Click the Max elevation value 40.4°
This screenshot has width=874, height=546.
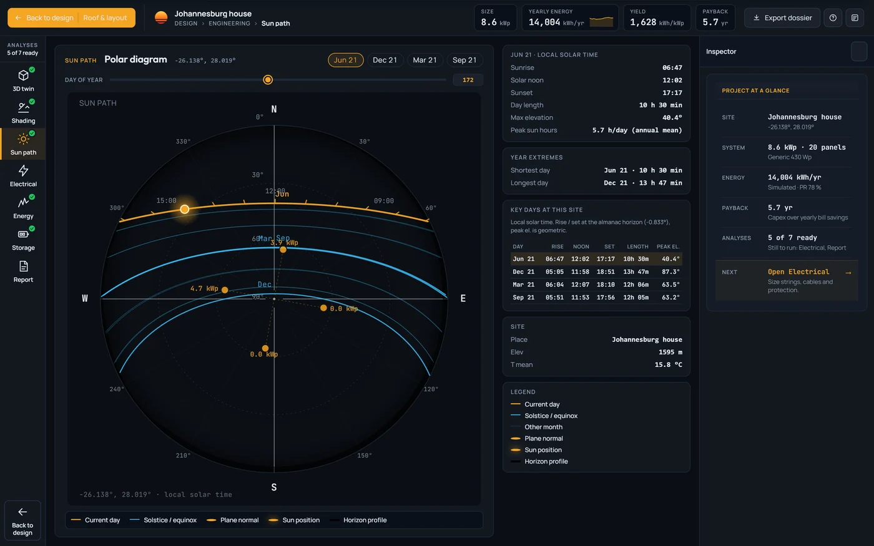(672, 117)
